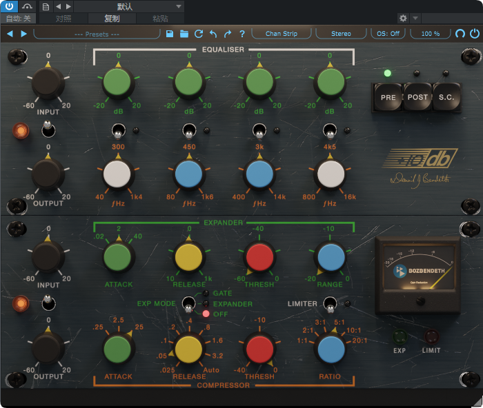The height and width of the screenshot is (408, 483).
Task: Open the OS: Off oversampling selector
Action: click(388, 34)
